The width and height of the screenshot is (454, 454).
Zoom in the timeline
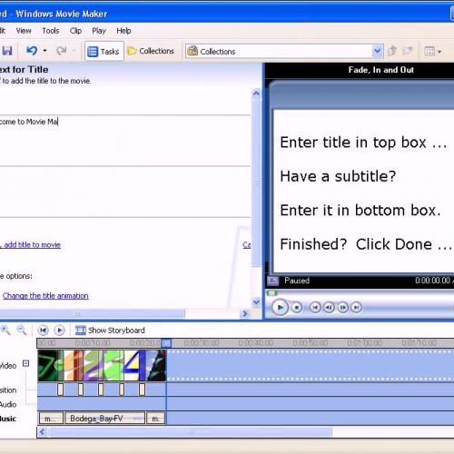pos(5,331)
